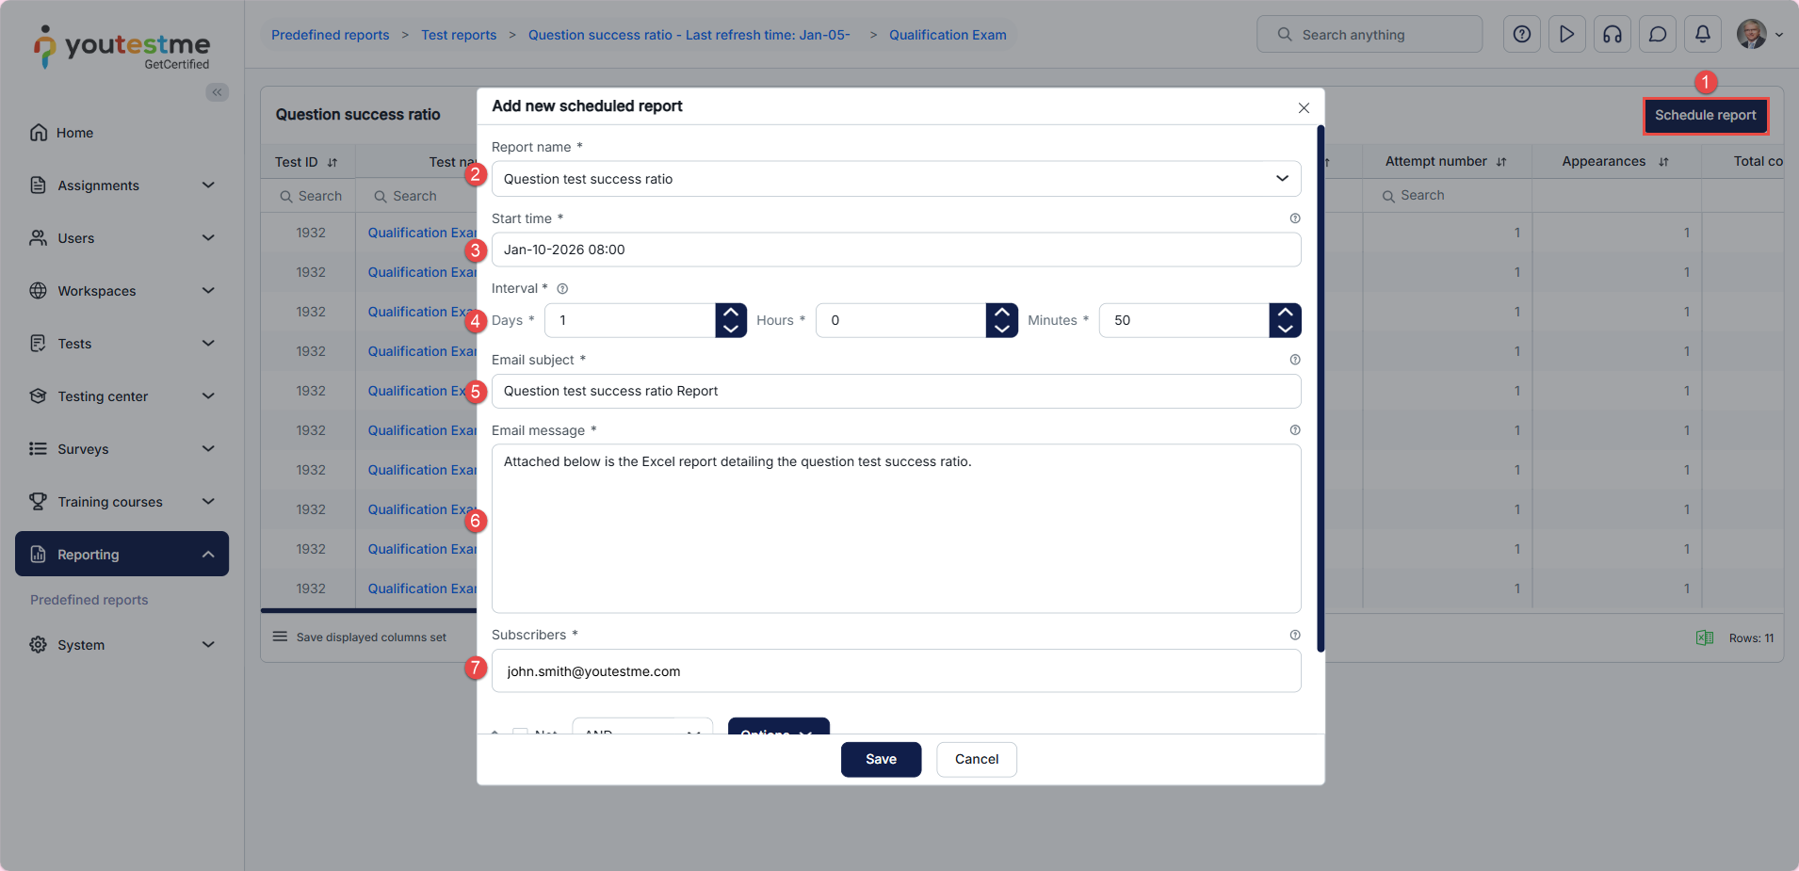Increase the Hours interval value

(1001, 313)
